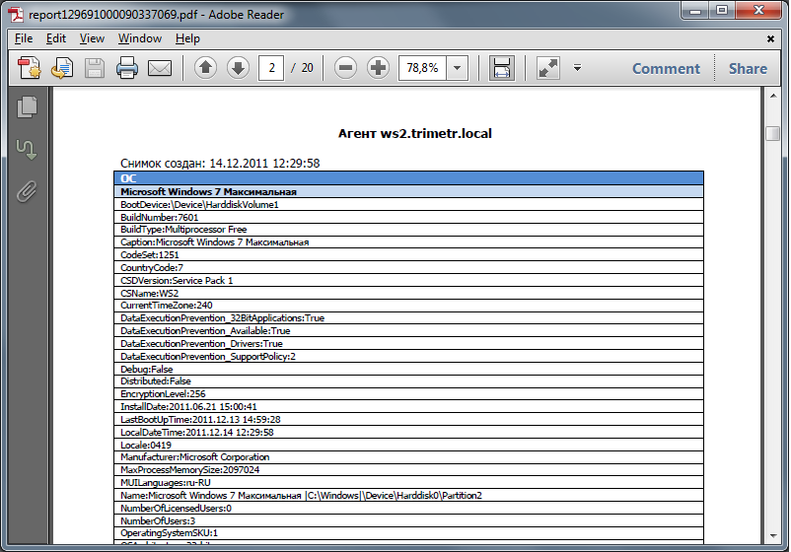The image size is (791, 552).
Task: Zoom out using the minus button
Action: [x=345, y=68]
